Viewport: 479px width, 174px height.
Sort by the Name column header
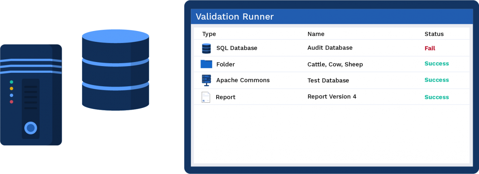(316, 34)
